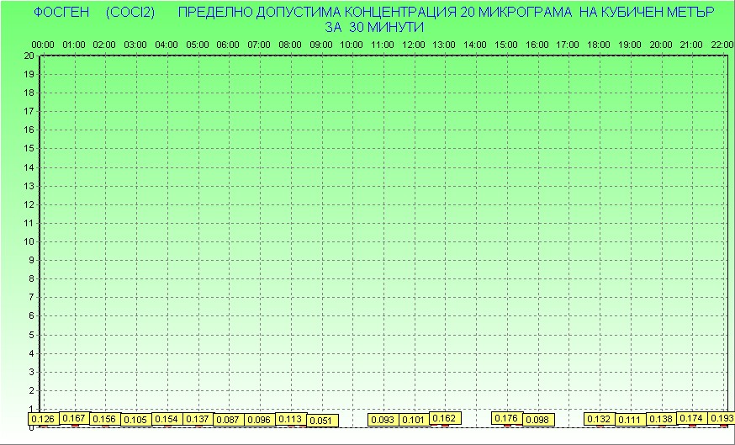Image resolution: width=735 pixels, height=445 pixels.
Task: Select the 10:00 time axis marker
Action: [352, 45]
